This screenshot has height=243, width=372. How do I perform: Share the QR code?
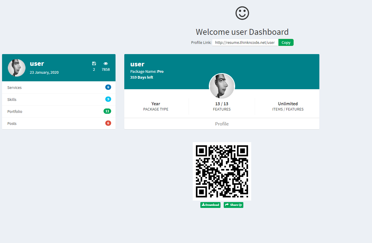click(233, 205)
